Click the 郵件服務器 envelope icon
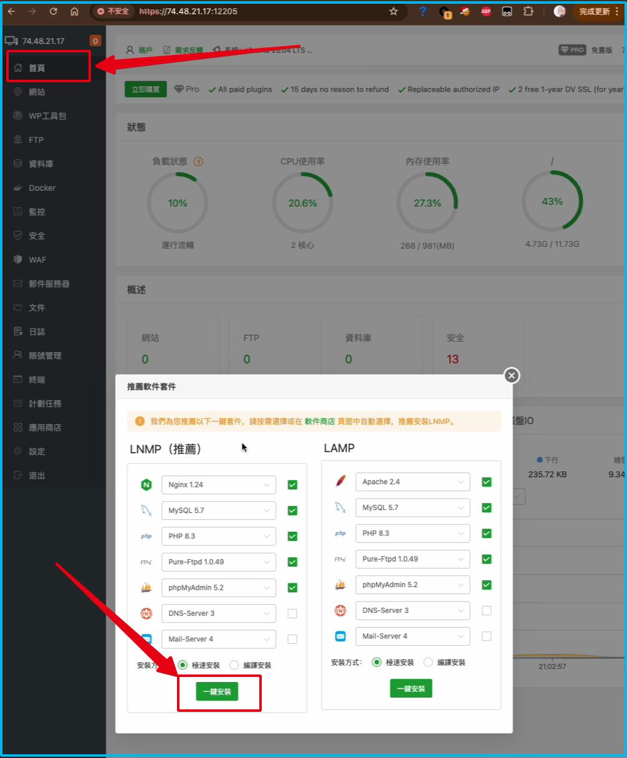Viewport: 627px width, 758px height. point(17,284)
